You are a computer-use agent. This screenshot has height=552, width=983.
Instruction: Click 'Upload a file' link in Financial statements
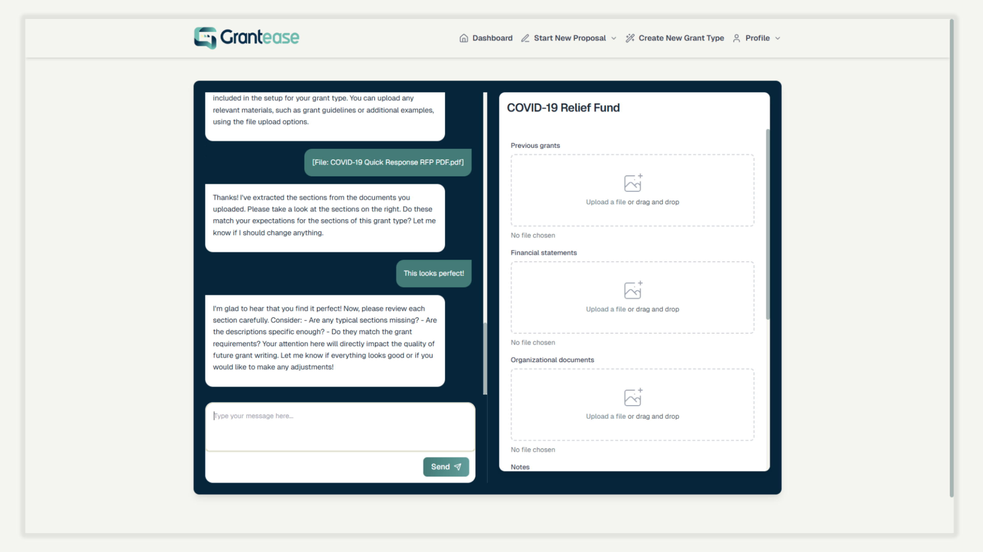pos(606,309)
